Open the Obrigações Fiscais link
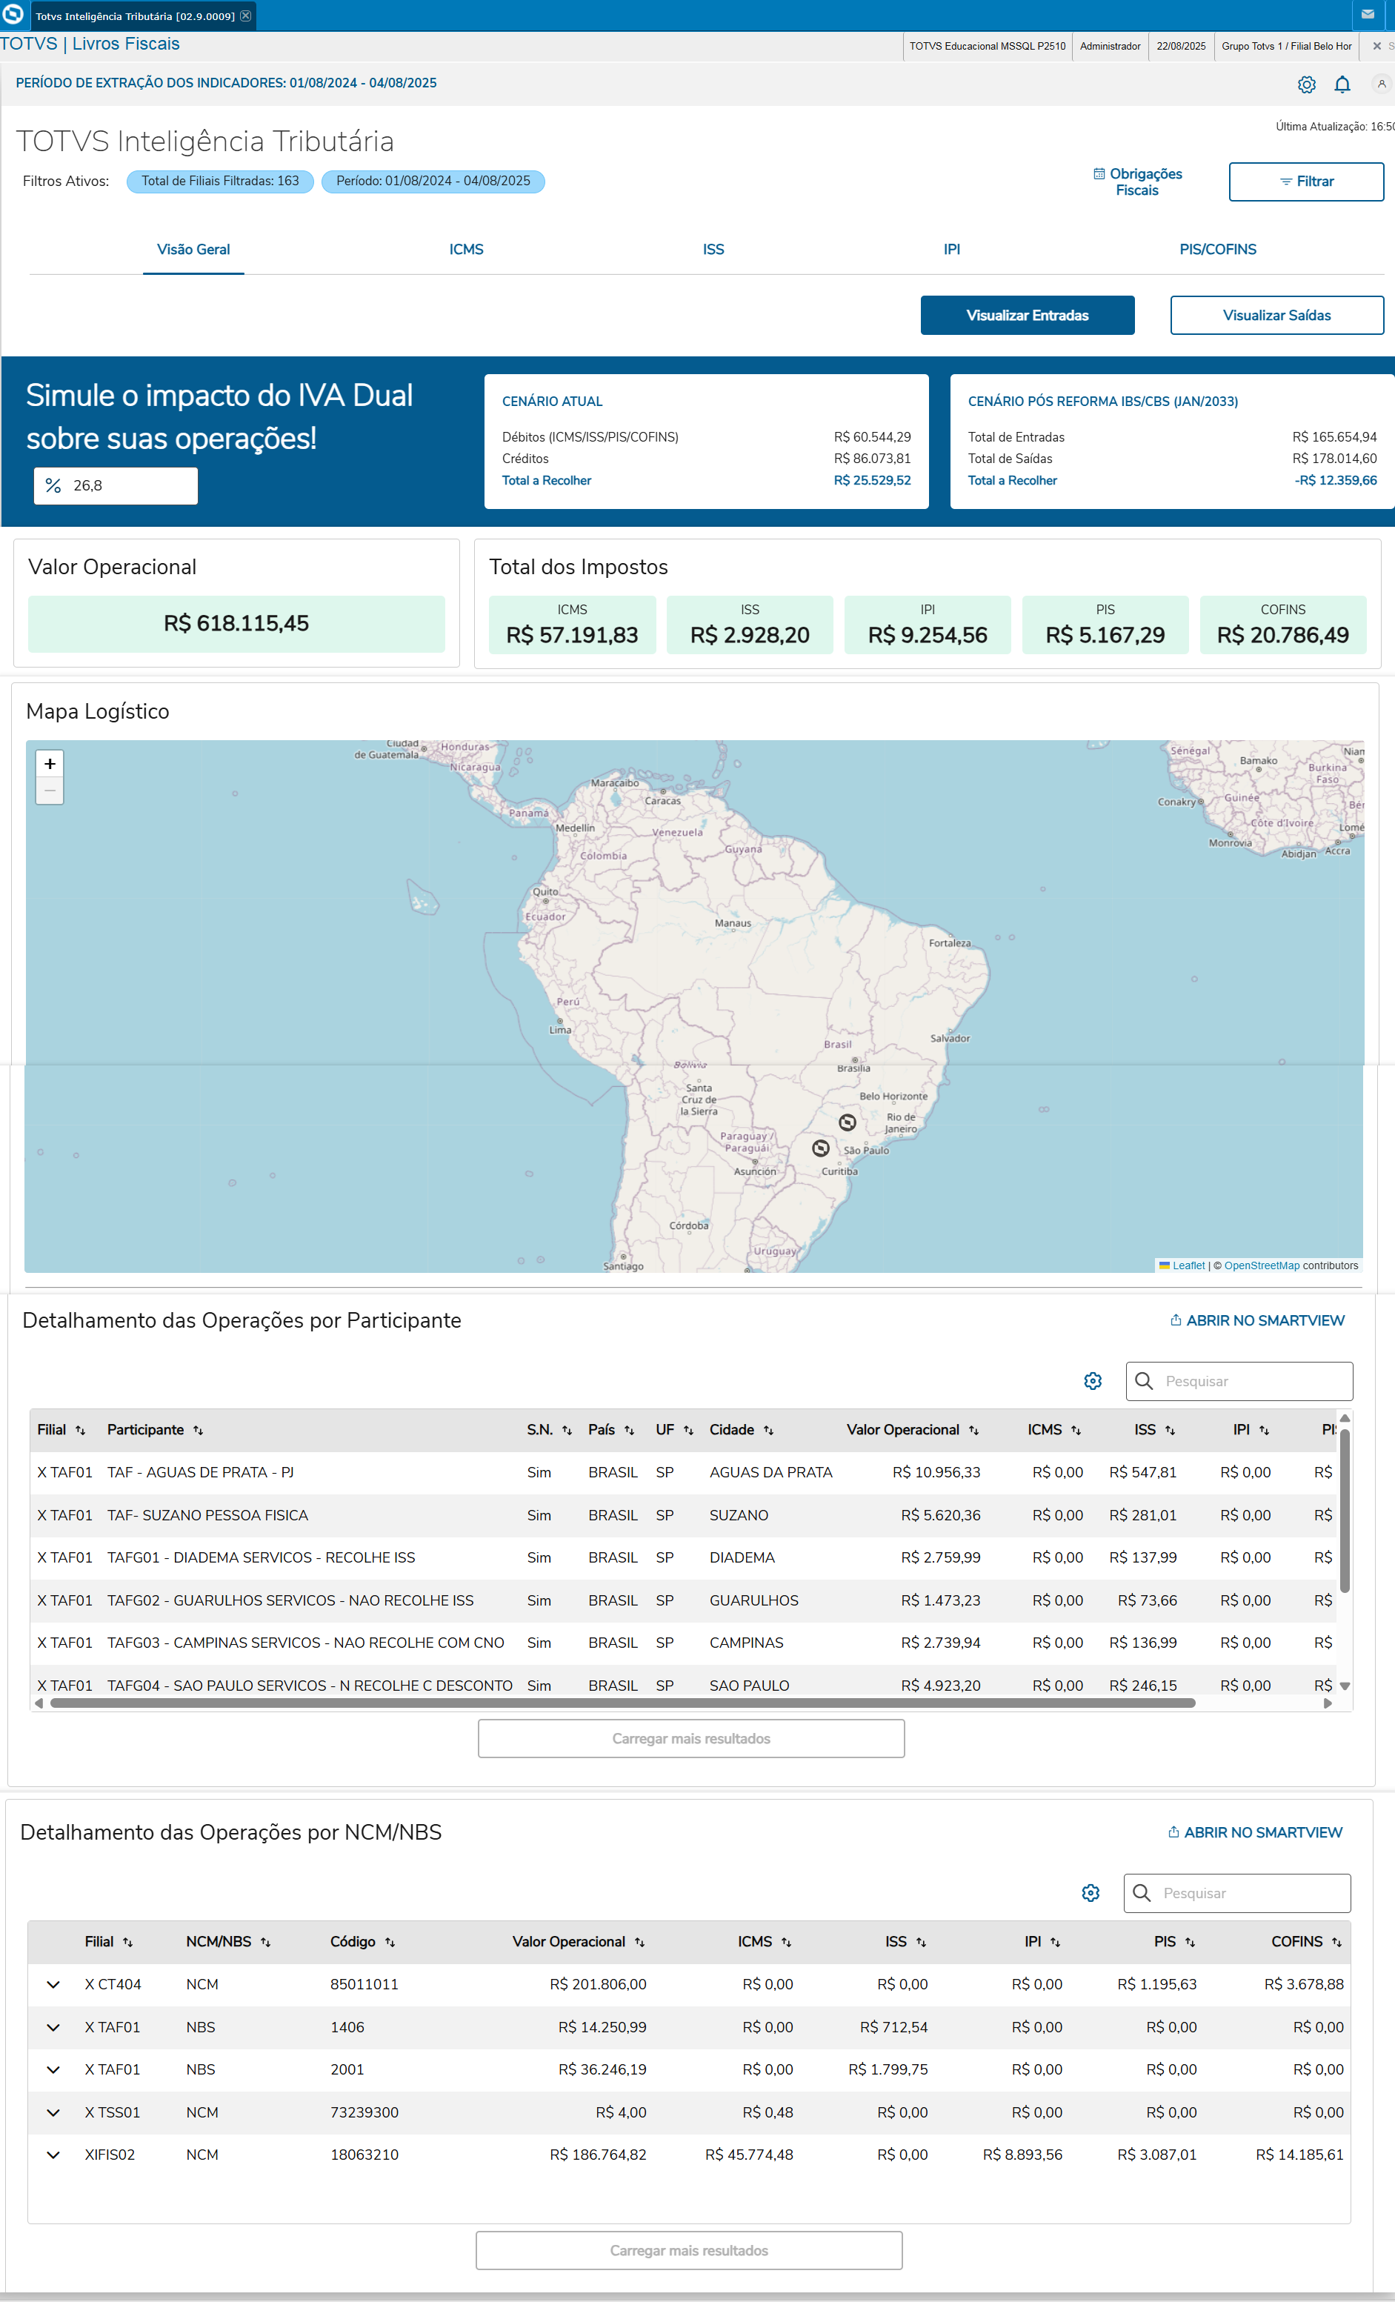The width and height of the screenshot is (1395, 2302). click(x=1137, y=182)
